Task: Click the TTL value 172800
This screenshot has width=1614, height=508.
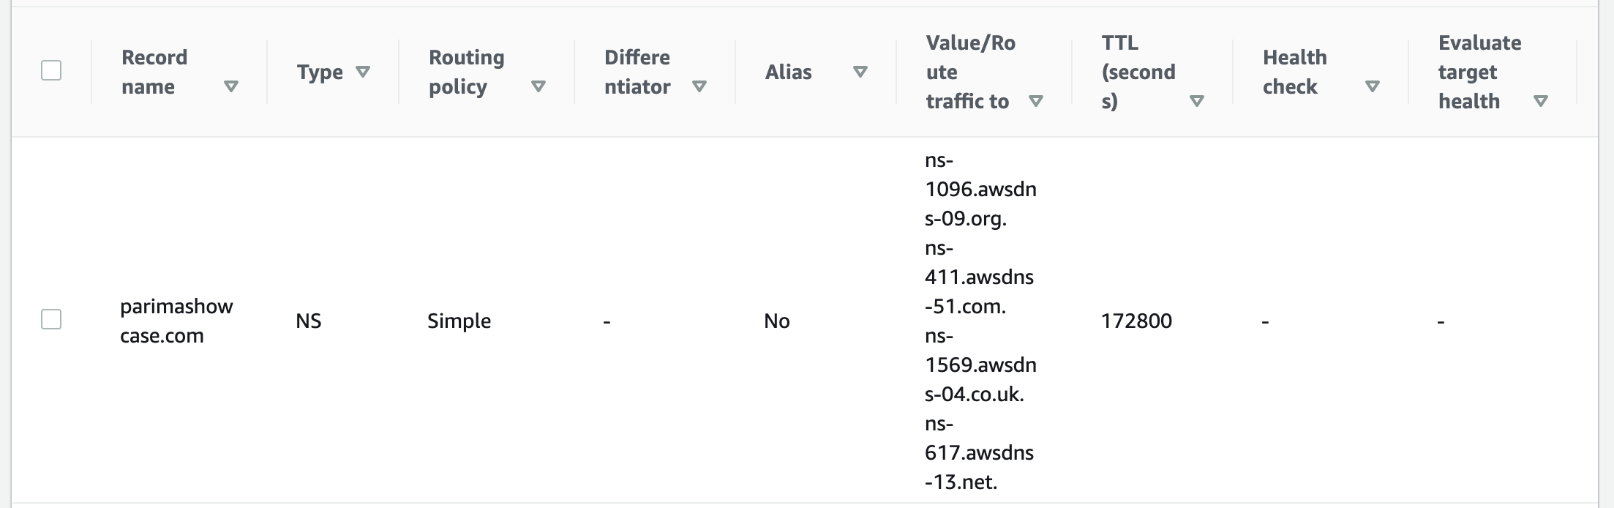Action: click(1136, 321)
